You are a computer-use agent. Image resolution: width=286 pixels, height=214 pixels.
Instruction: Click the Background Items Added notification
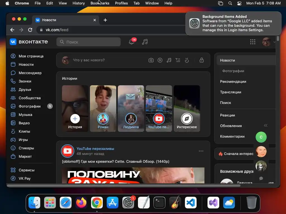(x=233, y=23)
